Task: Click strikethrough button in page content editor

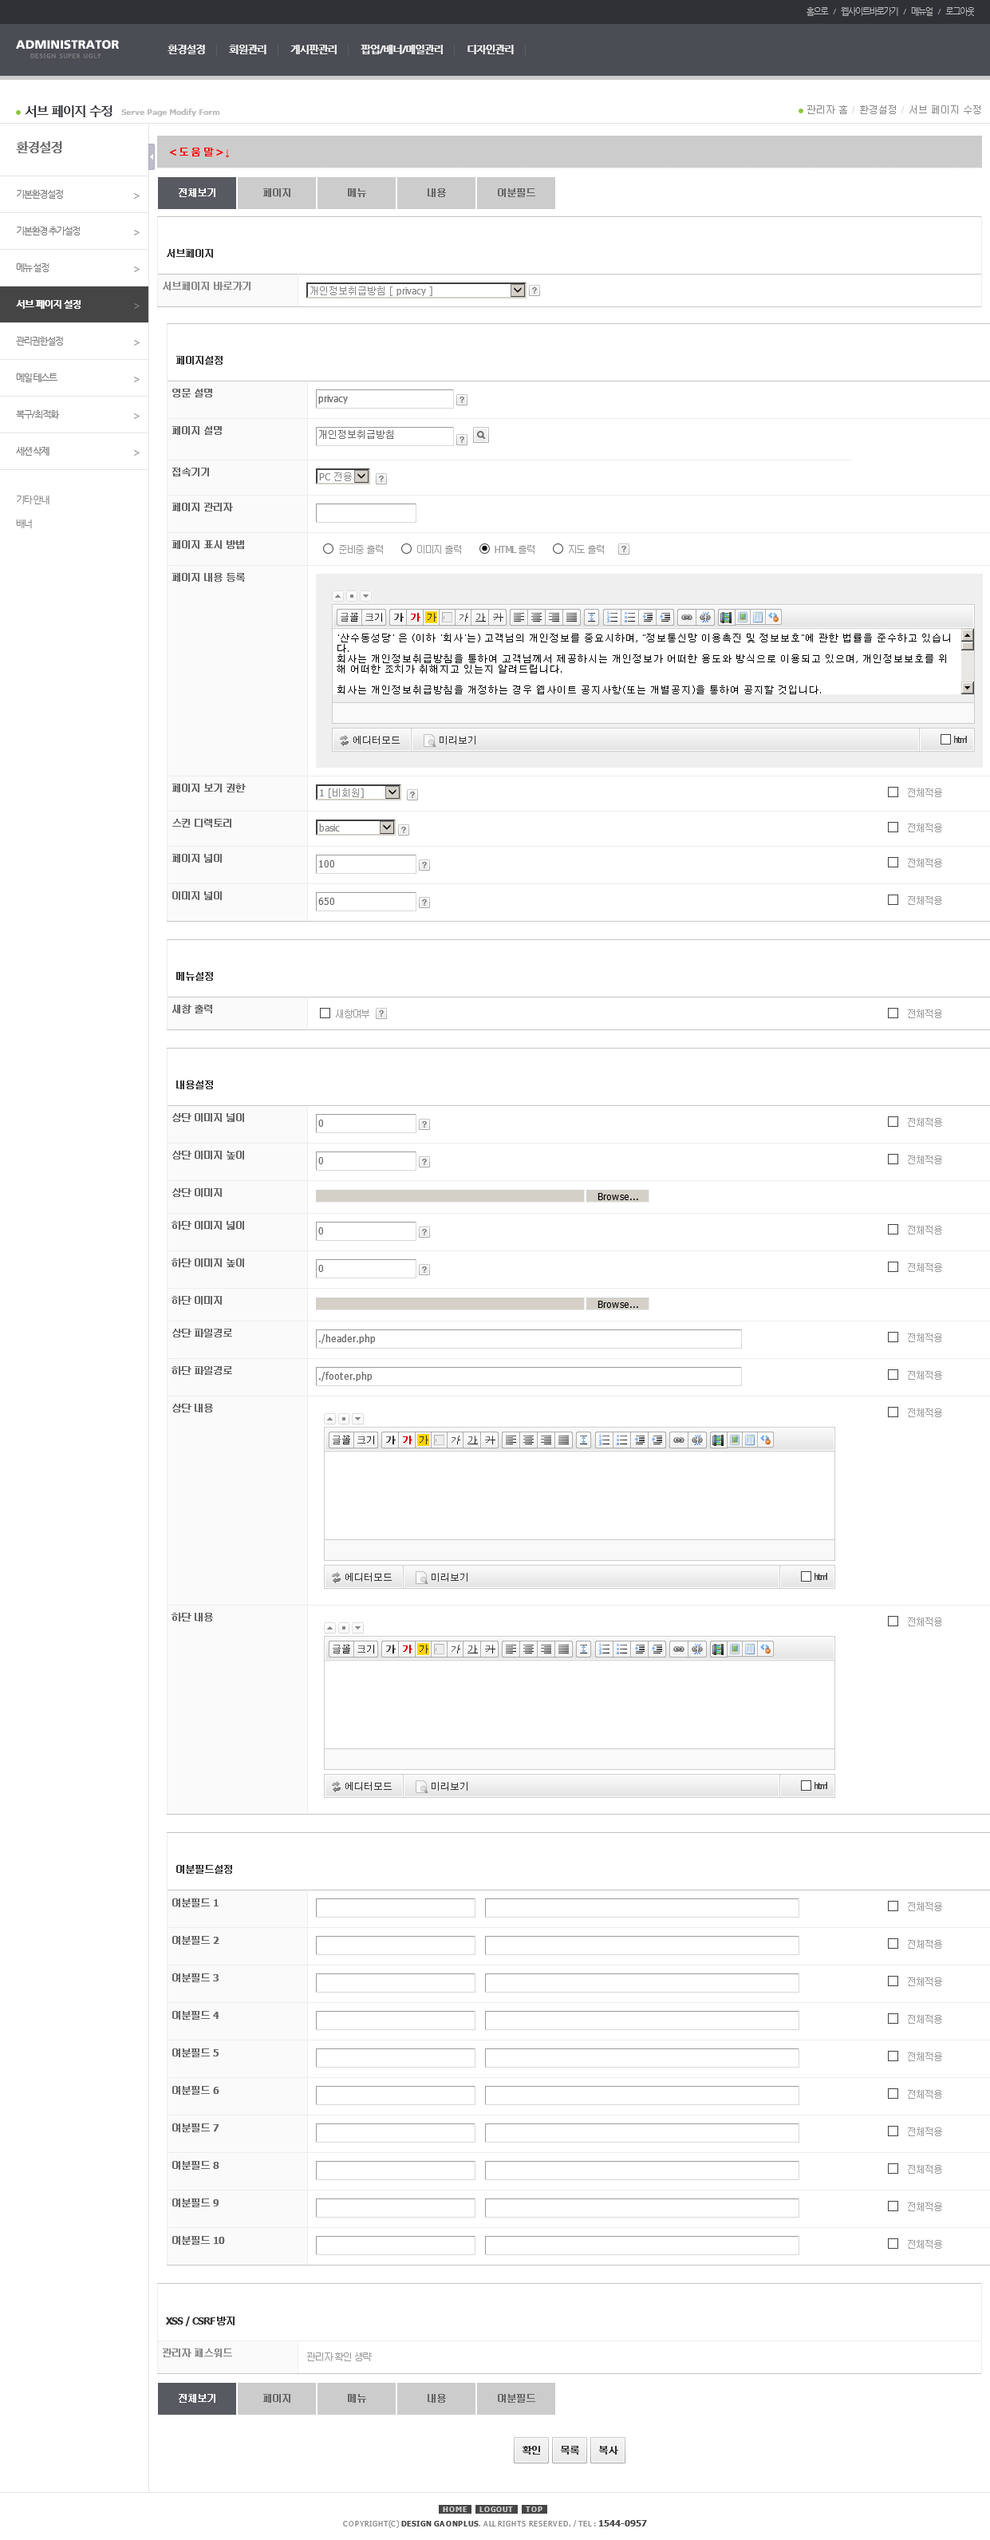Action: click(498, 618)
